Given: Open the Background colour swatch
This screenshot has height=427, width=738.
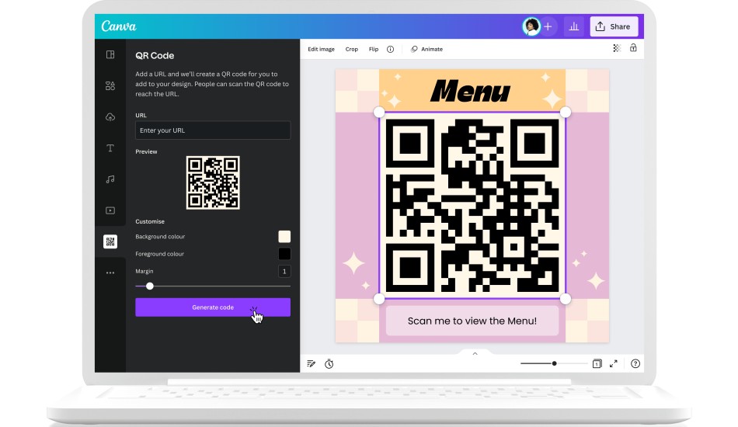Looking at the screenshot, I should pos(284,237).
